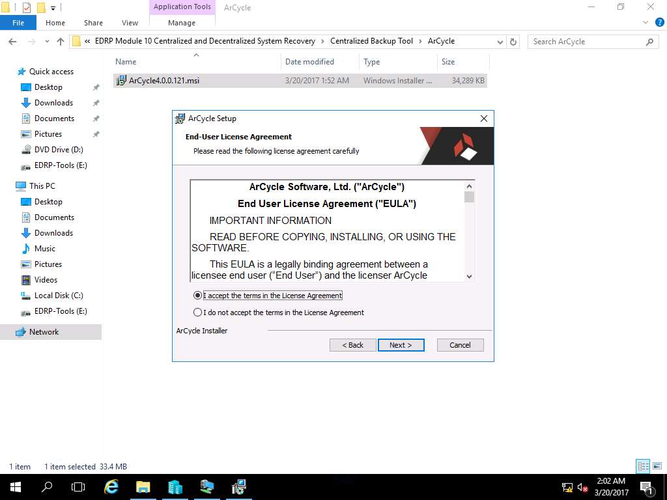This screenshot has width=667, height=500.
Task: Open Task View
Action: (78, 487)
